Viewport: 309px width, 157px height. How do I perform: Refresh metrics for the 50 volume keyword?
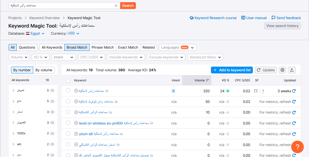(294, 102)
